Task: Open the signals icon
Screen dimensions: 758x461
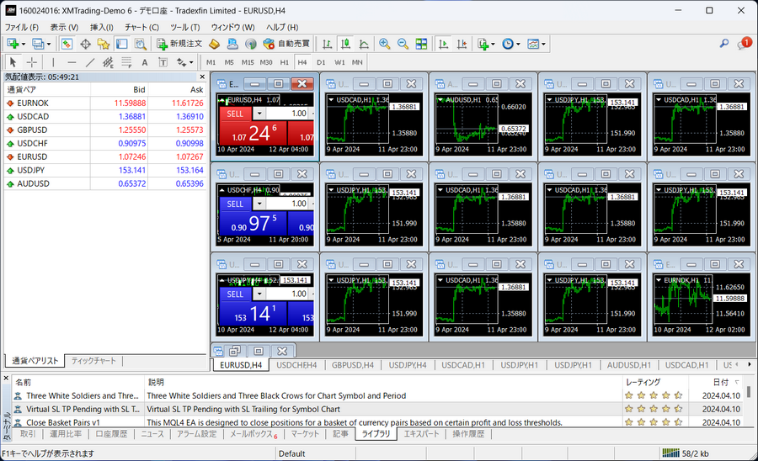Action: [250, 44]
